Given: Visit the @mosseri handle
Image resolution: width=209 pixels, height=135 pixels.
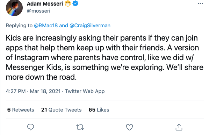Looking at the screenshot, I should 38,11.
